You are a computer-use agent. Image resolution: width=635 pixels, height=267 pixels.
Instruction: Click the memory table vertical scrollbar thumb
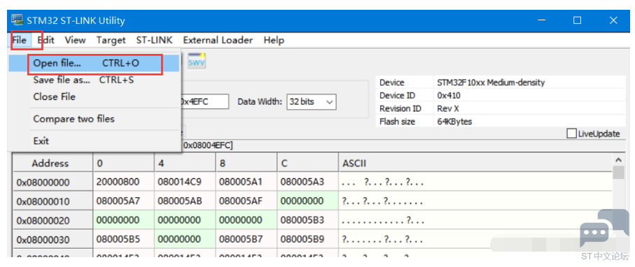tap(618, 173)
